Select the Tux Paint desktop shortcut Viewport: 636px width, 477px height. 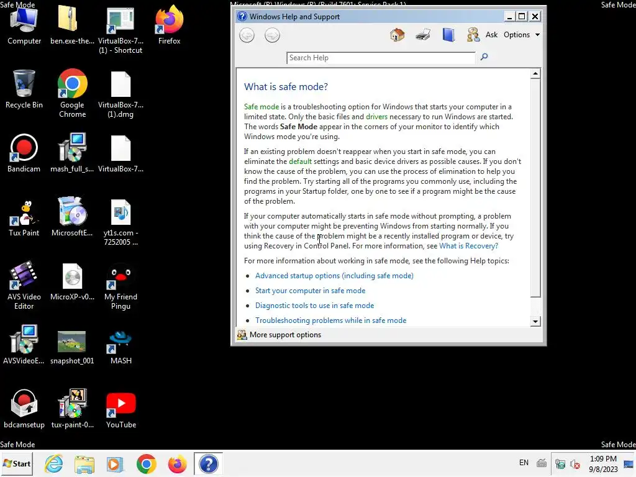point(24,217)
